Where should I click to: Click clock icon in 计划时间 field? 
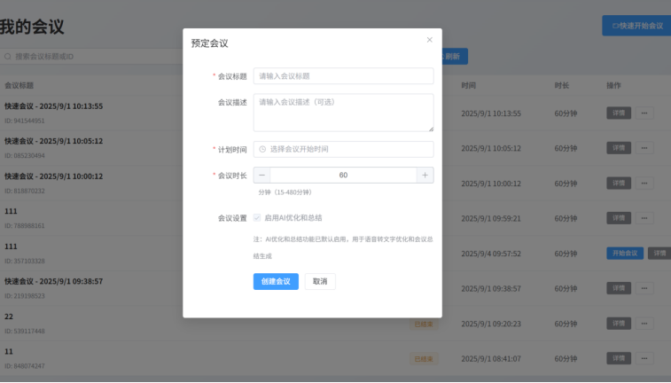point(262,149)
